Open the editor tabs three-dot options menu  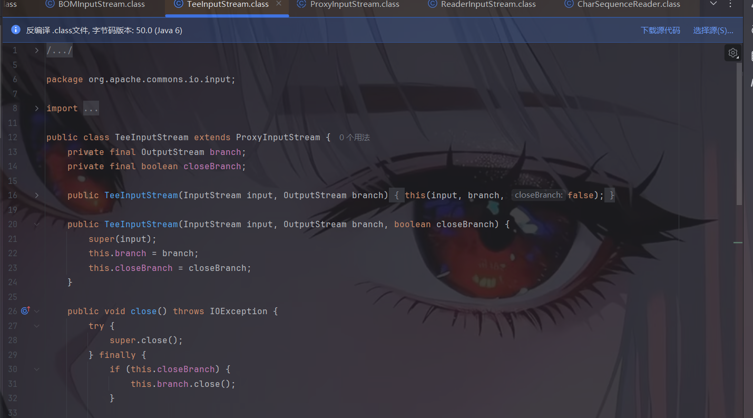(730, 4)
